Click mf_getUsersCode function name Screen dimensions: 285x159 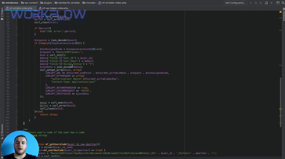point(56,144)
